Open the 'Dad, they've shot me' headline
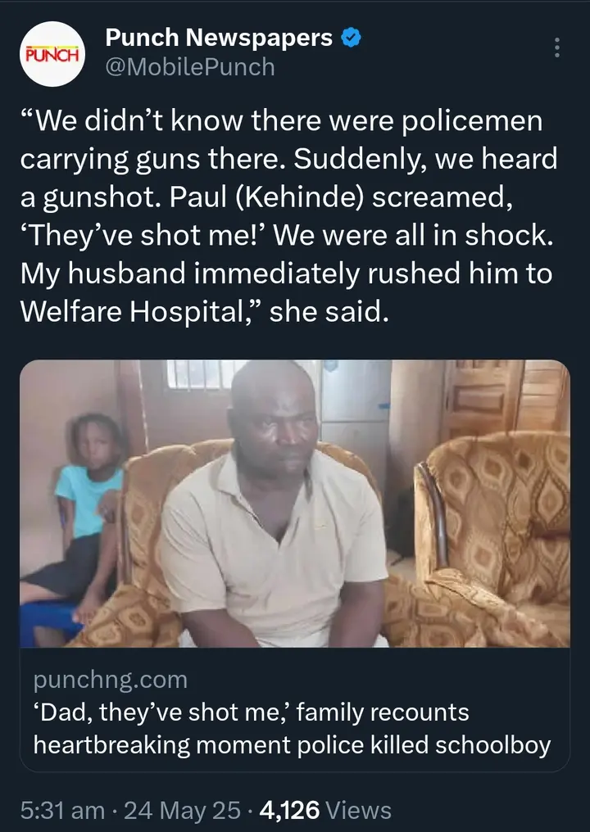 [x=252, y=712]
